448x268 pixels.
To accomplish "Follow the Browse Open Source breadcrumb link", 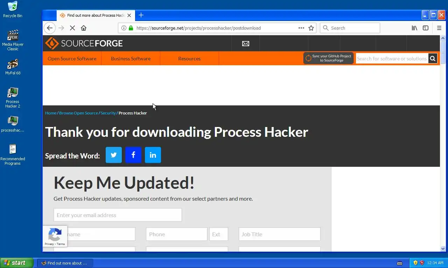I will 78,113.
